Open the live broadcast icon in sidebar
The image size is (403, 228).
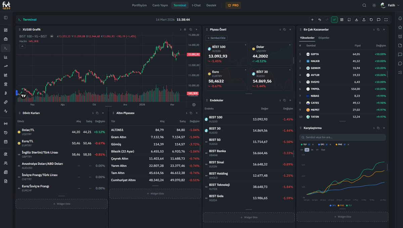coord(6,124)
